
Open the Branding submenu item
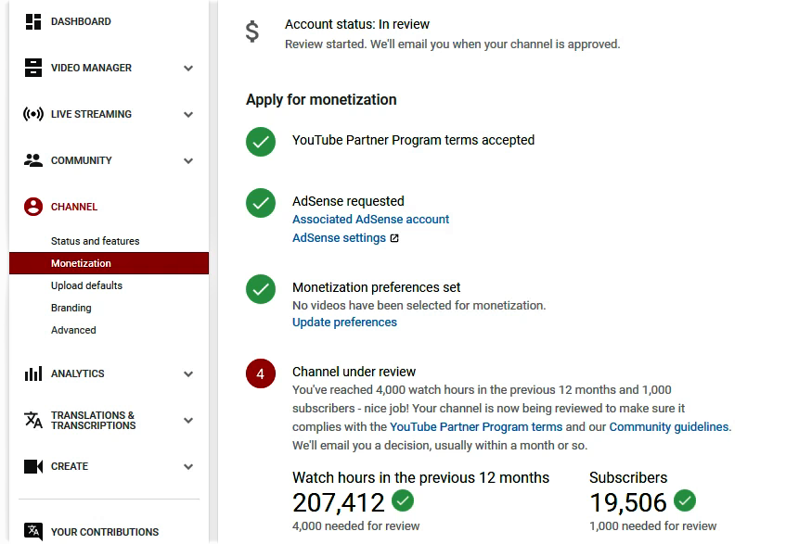point(71,308)
